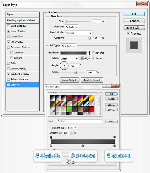Open the gradient picker dropdown arrow

[88, 53]
